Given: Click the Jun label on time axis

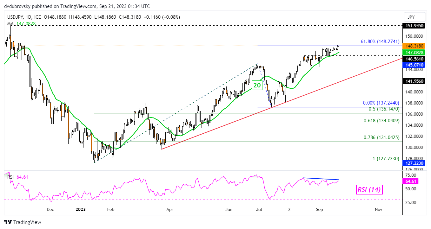Looking at the screenshot, I should pyautogui.click(x=229, y=209).
